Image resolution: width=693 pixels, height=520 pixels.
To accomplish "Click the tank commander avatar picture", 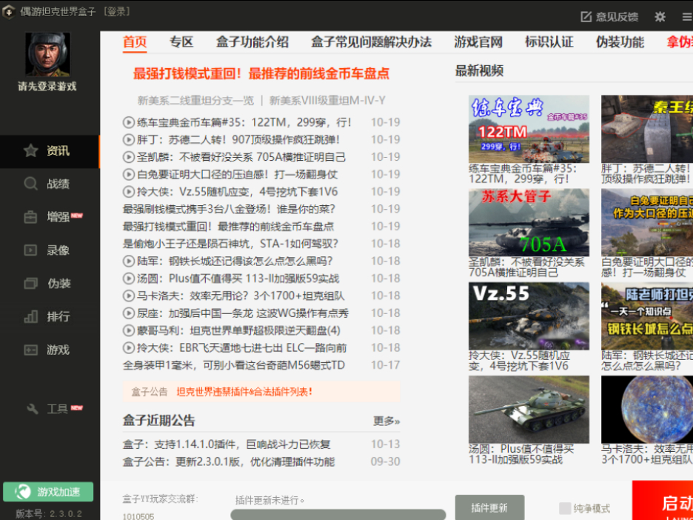I will pyautogui.click(x=47, y=54).
